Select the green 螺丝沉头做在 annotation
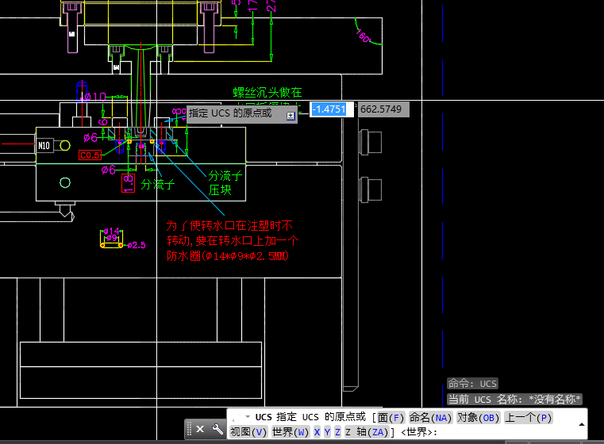Screen dimensions: 604x444 pos(267,92)
